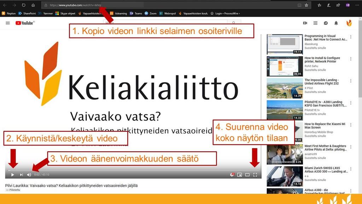Open video settings gear icon

point(232,175)
